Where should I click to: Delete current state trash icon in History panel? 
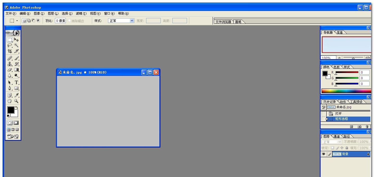coord(367,127)
